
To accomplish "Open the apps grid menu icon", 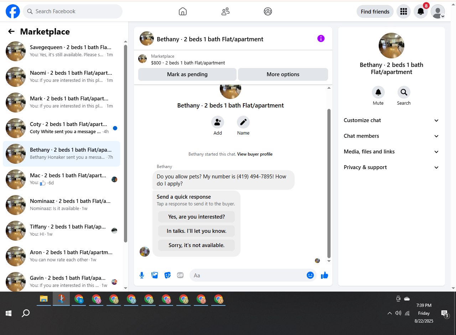I will coord(404,11).
